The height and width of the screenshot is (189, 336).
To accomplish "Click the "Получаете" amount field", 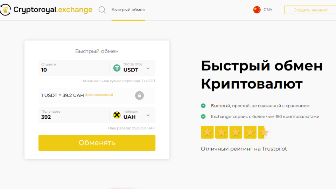I will 73,117.
